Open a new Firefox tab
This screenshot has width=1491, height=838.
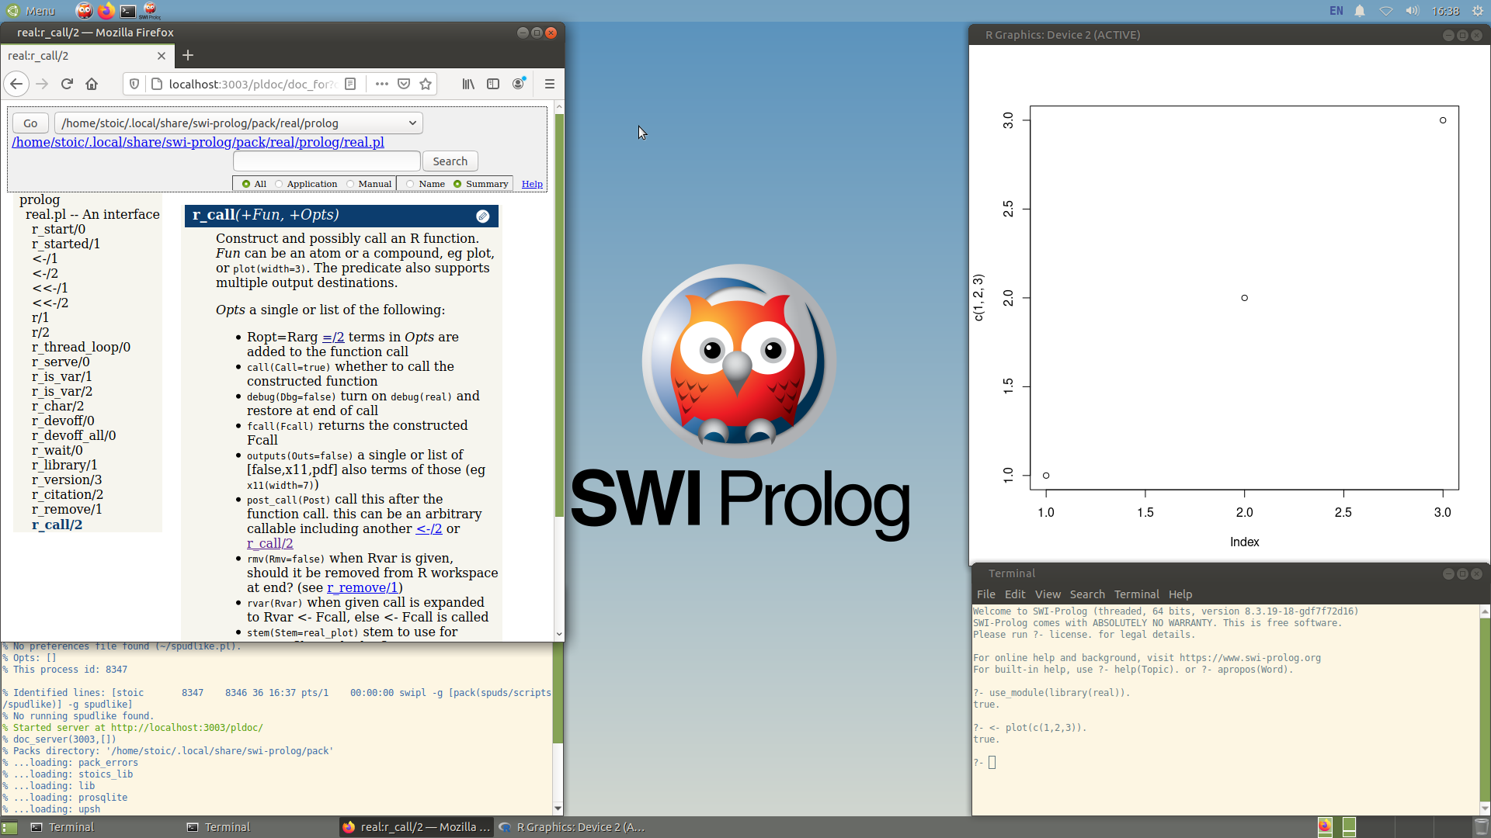(x=188, y=55)
